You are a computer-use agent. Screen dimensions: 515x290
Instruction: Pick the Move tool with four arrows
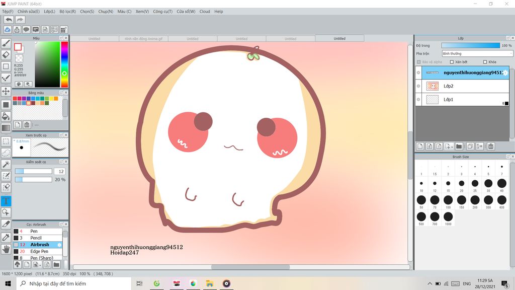(x=6, y=91)
